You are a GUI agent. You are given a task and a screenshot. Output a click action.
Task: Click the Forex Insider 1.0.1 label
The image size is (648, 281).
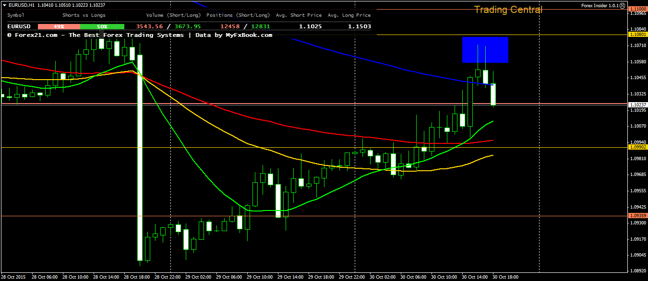(600, 6)
